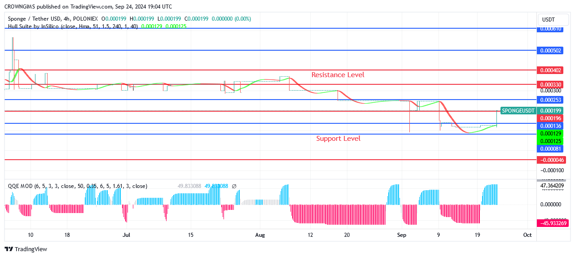The image size is (575, 257).
Task: Click the grey 49.833088 QQE legend value
Action: click(189, 186)
